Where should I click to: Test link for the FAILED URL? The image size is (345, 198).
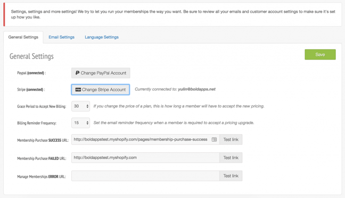point(231,158)
